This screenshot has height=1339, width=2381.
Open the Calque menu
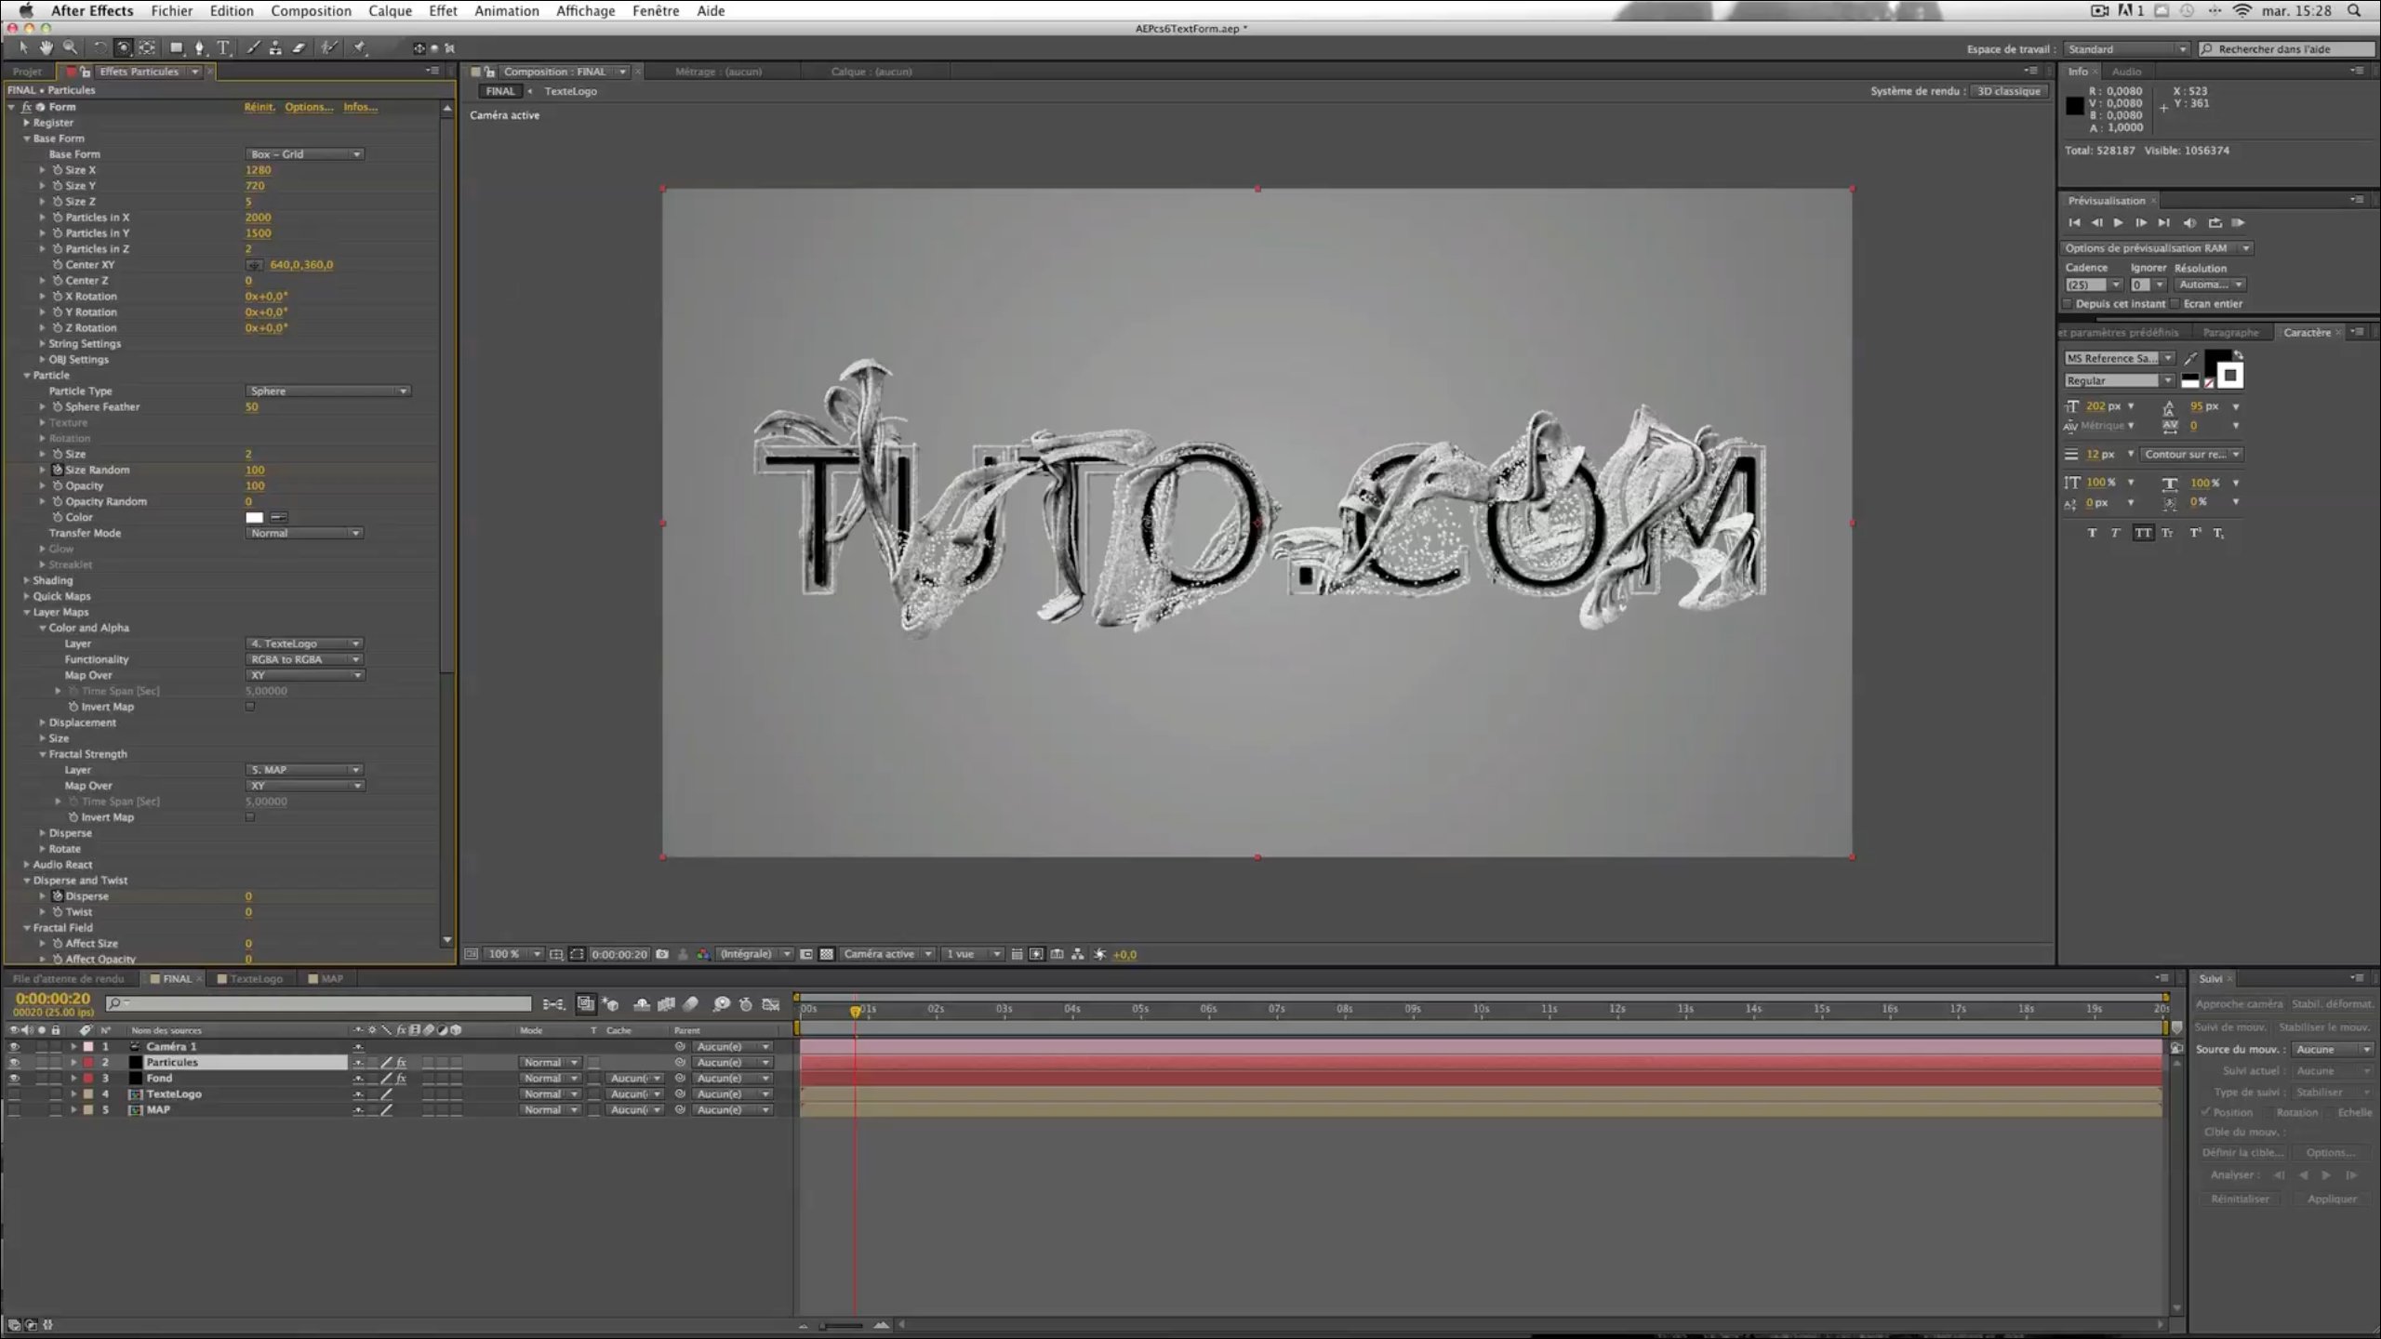coord(390,11)
